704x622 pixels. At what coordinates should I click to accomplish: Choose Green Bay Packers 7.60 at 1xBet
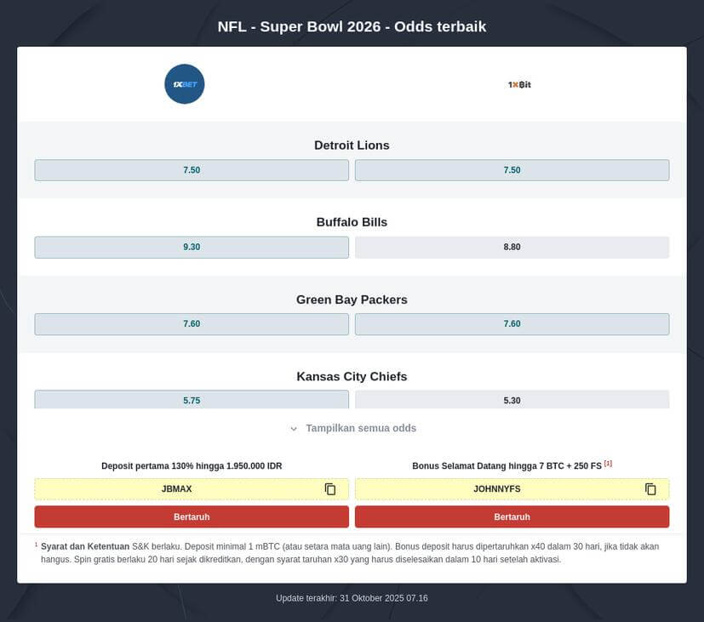click(x=192, y=324)
